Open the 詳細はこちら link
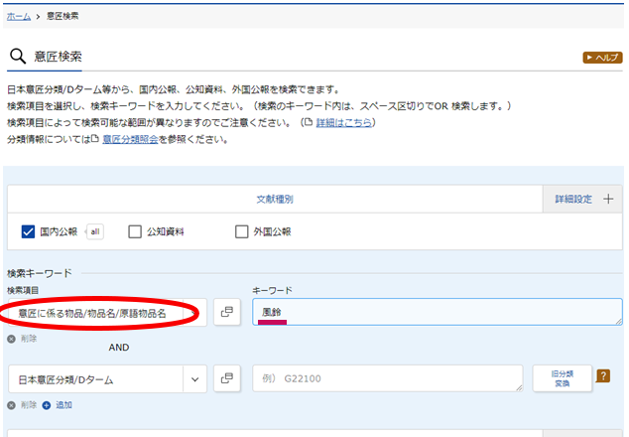The width and height of the screenshot is (629, 437). pos(344,122)
